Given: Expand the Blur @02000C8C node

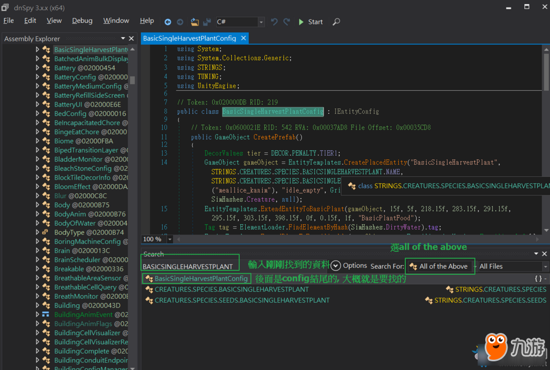Looking at the screenshot, I should 37,196.
